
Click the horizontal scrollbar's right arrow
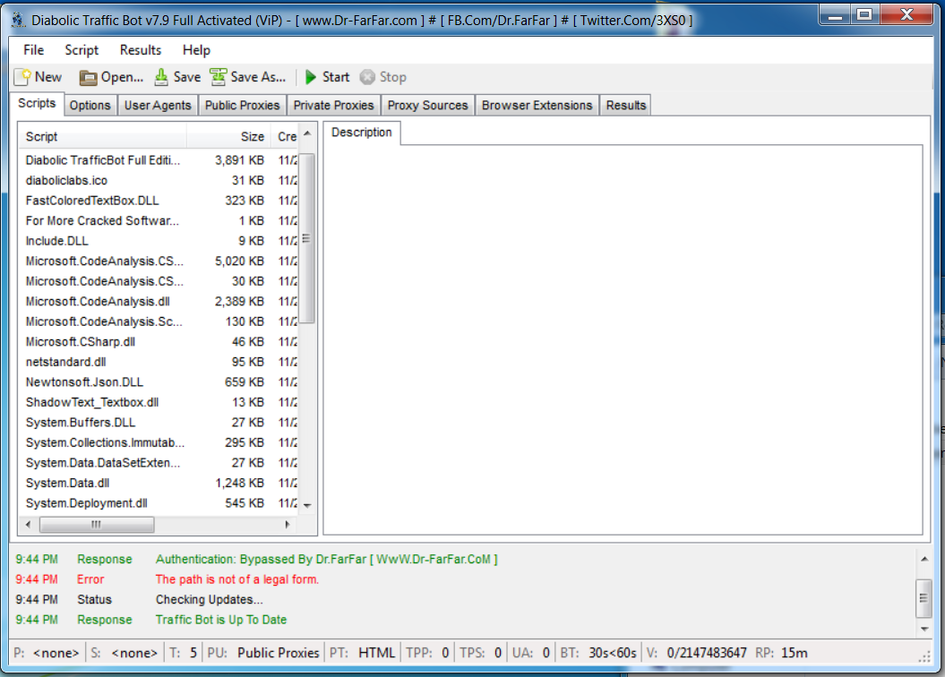(x=288, y=525)
